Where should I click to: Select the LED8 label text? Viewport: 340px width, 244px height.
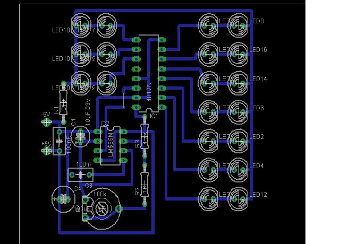pos(257,21)
